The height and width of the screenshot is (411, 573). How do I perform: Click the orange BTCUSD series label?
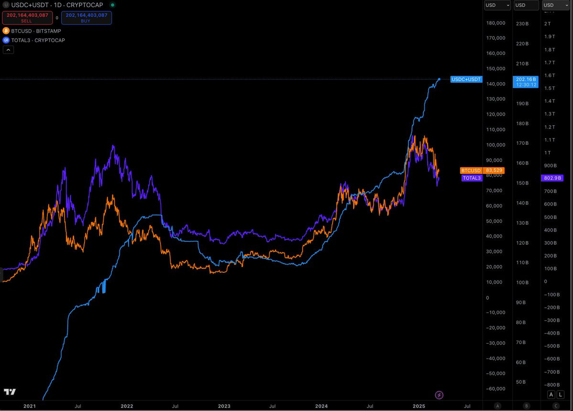click(x=471, y=171)
